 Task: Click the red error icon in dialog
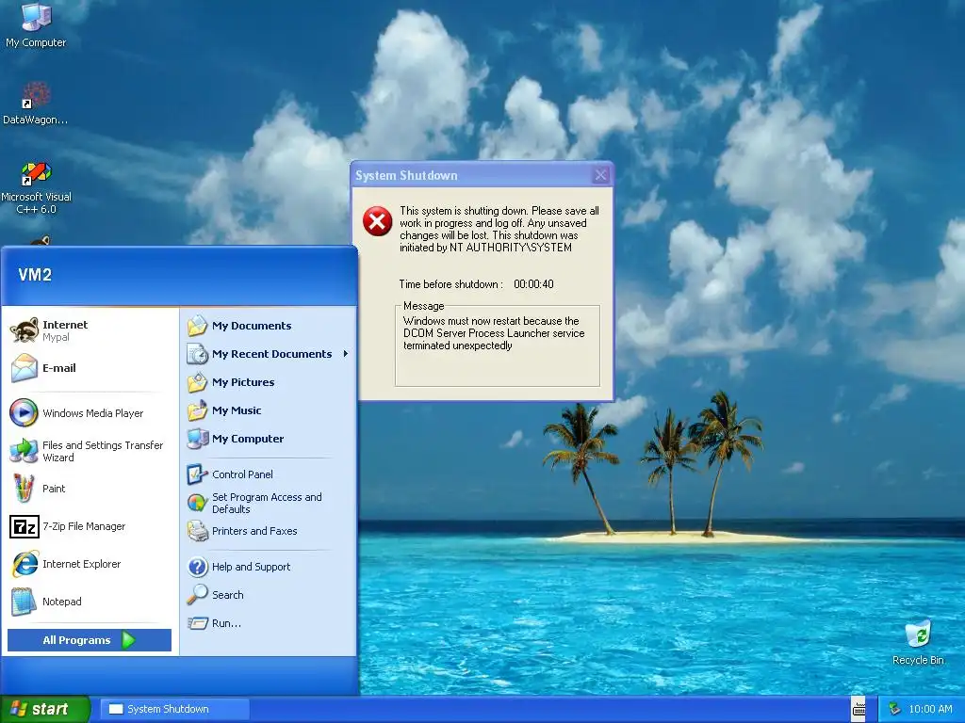coord(377,221)
